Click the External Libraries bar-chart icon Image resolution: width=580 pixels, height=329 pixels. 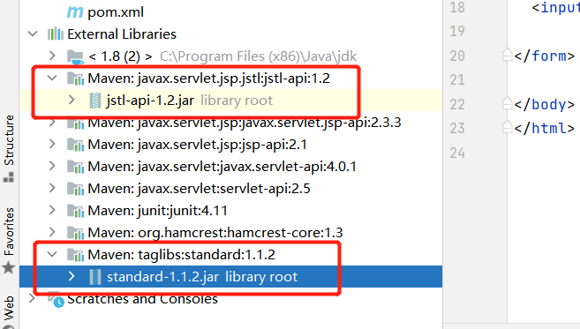pyautogui.click(x=56, y=34)
